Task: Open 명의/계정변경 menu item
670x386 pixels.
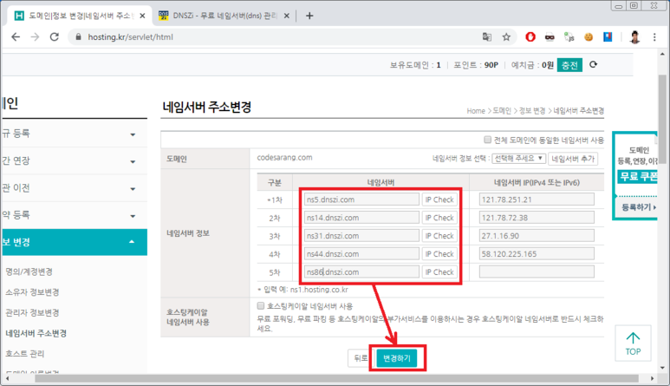Action: pos(29,272)
